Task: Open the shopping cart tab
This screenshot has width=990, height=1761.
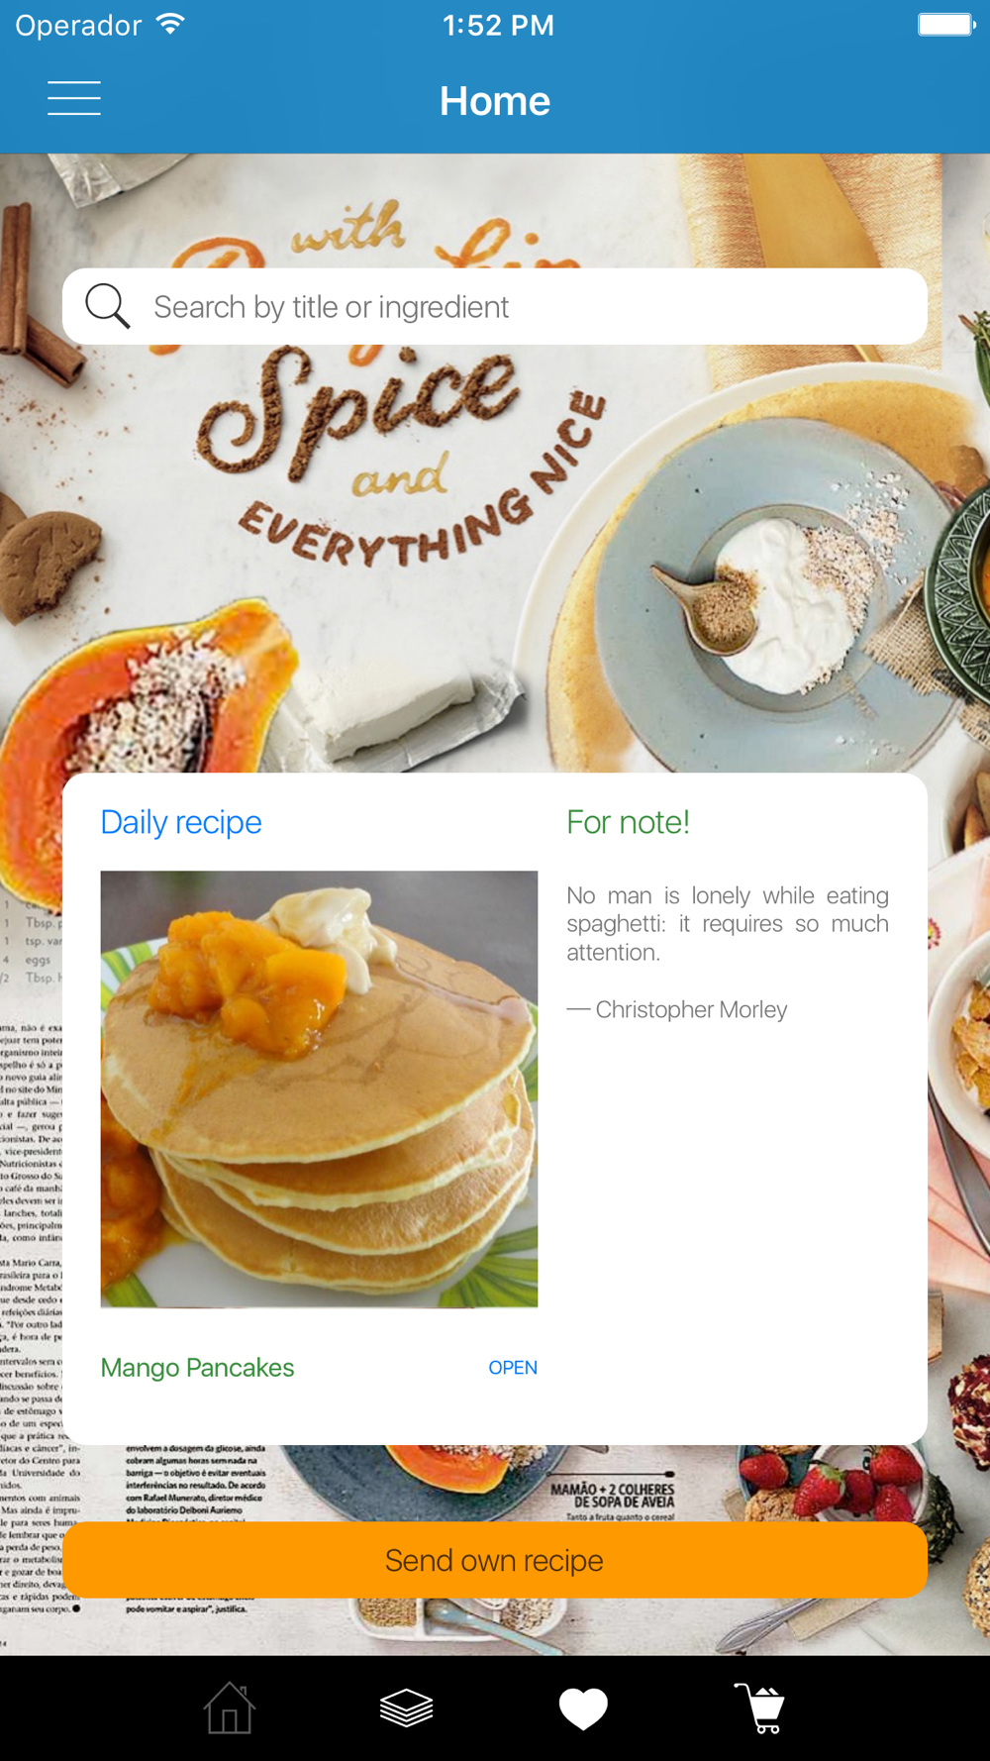Action: (x=760, y=1709)
